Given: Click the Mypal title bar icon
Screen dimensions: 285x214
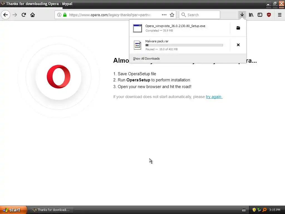Looking at the screenshot, I should [x=3, y=3].
